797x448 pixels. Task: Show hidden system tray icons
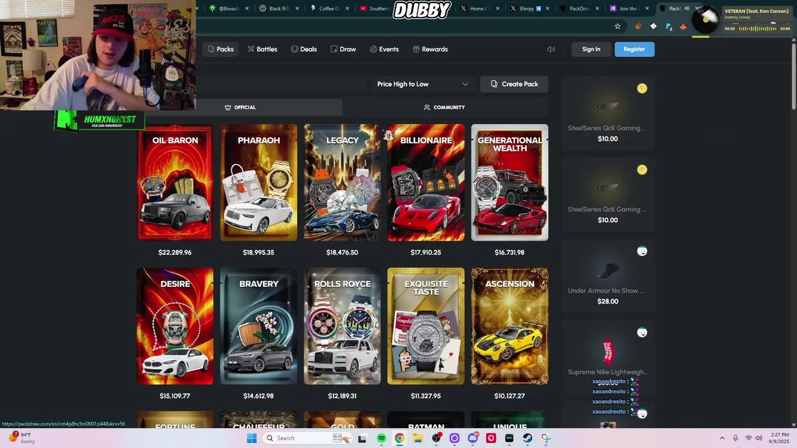[722, 438]
